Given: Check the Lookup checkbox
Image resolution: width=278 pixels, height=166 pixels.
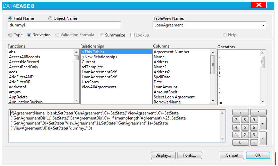Looking at the screenshot, I should [132, 35].
